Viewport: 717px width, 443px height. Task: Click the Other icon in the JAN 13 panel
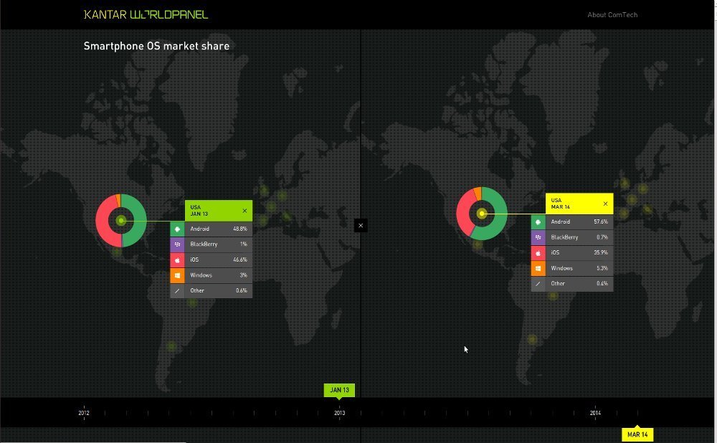coord(177,291)
